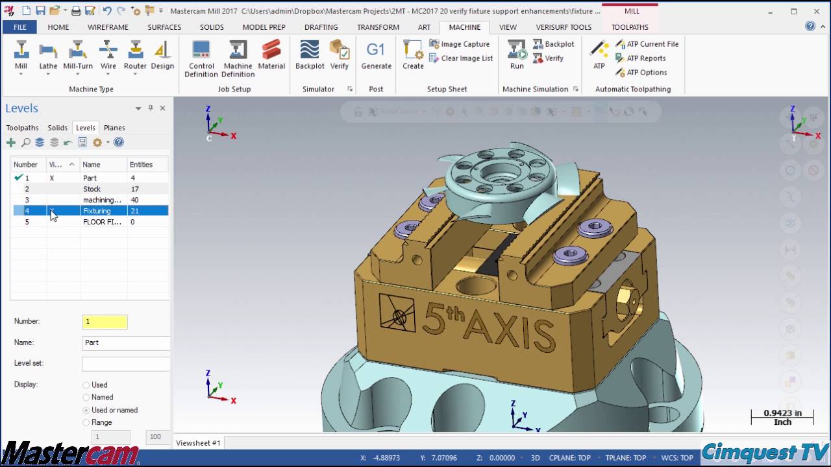Select the Lathe machine type icon
The width and height of the screenshot is (831, 467).
coord(48,50)
